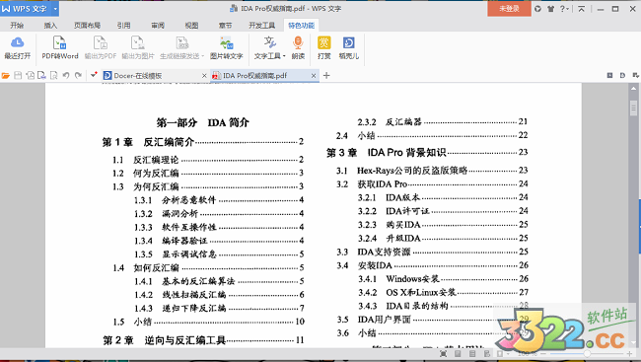641x362 pixels.
Task: Click the WPS 文字 application button
Action: point(25,9)
